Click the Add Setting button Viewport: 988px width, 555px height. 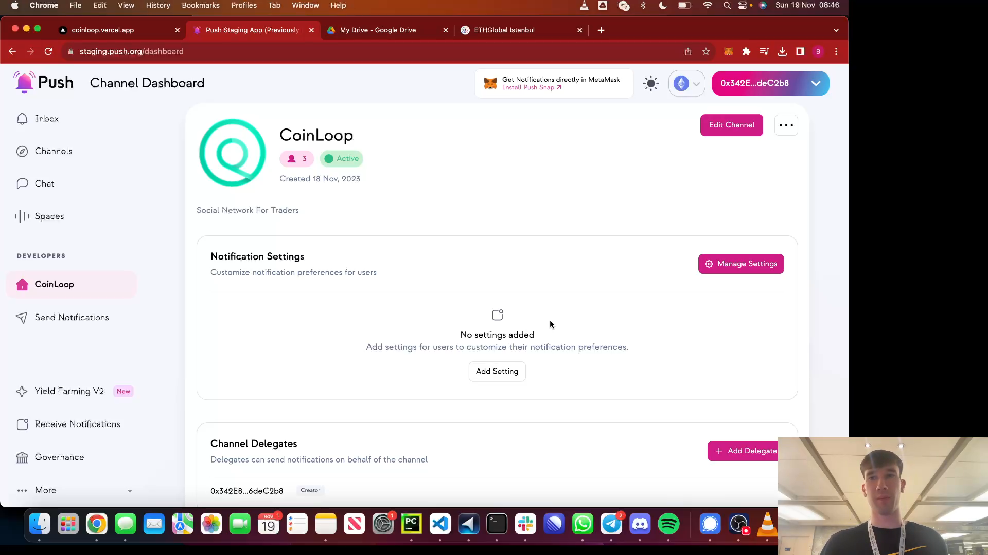[x=497, y=372]
